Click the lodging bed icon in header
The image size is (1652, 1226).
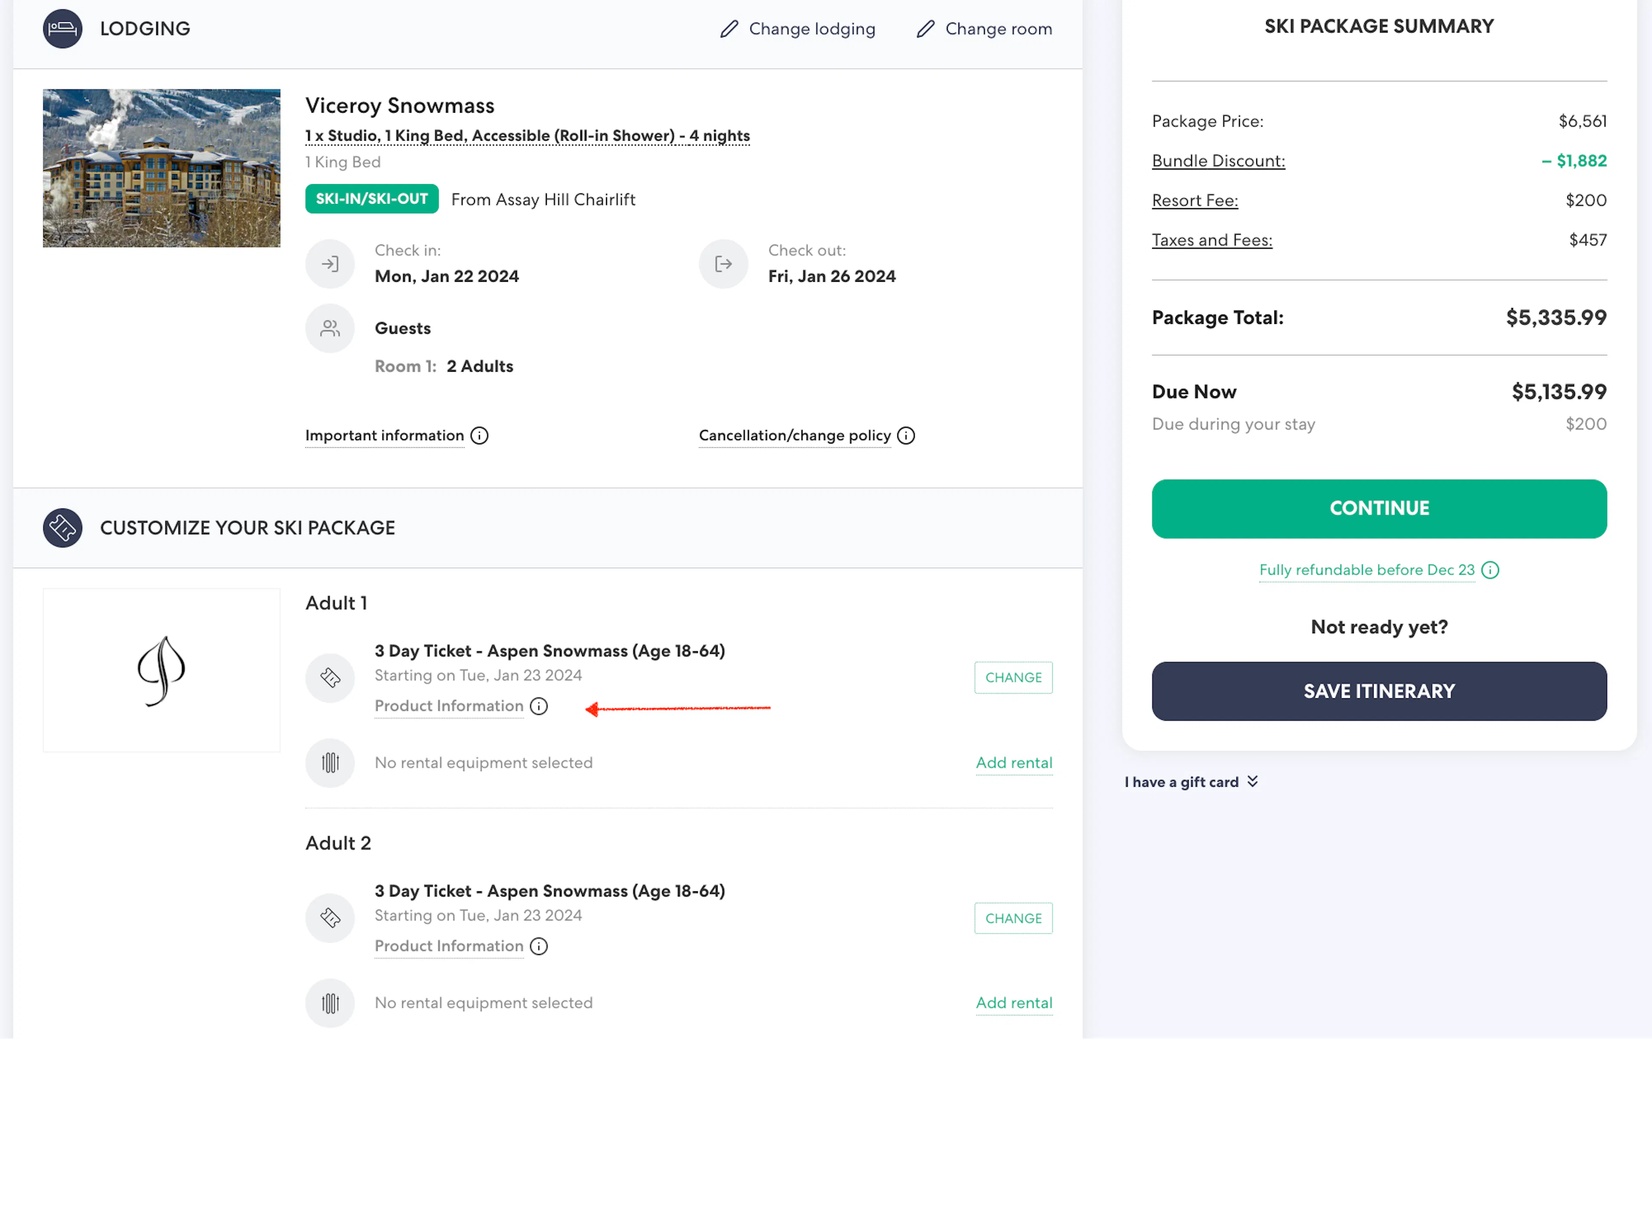62,29
